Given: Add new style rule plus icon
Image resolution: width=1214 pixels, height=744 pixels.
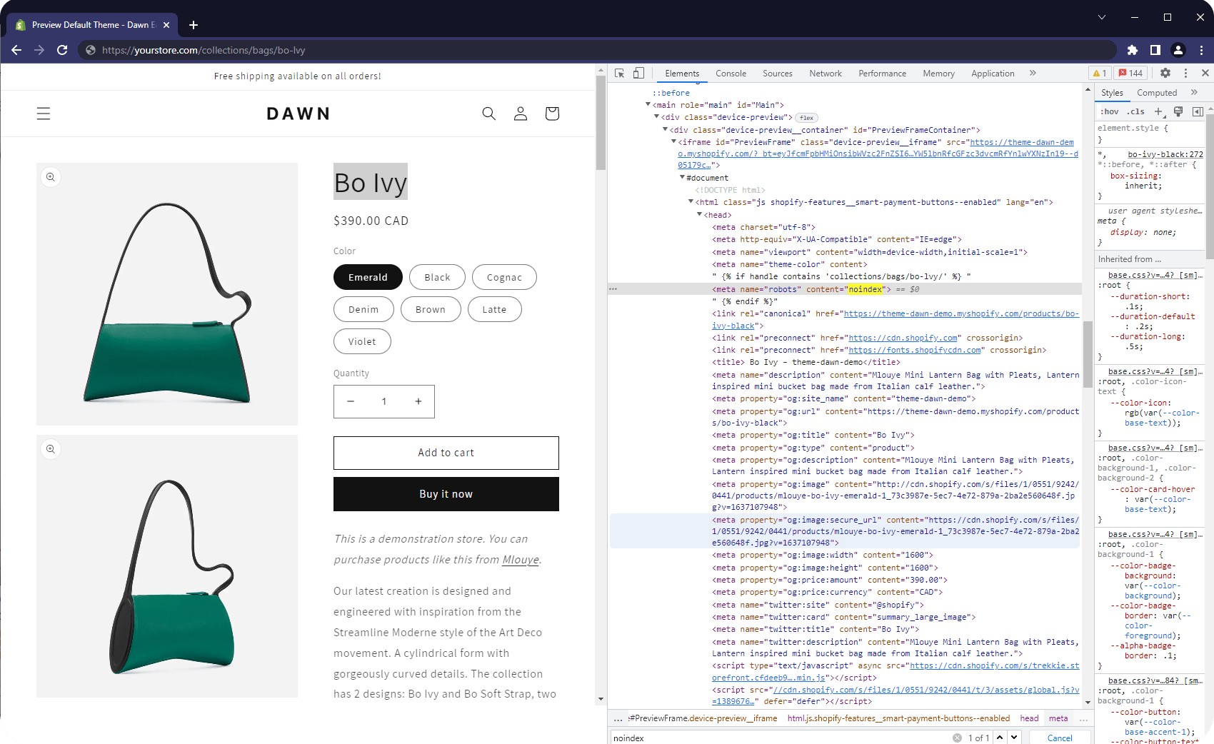Looking at the screenshot, I should [1158, 111].
